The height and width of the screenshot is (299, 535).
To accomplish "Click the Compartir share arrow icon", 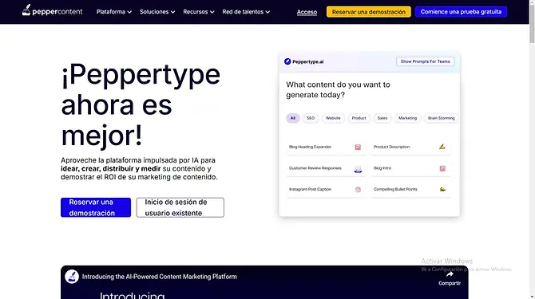I will tap(450, 274).
